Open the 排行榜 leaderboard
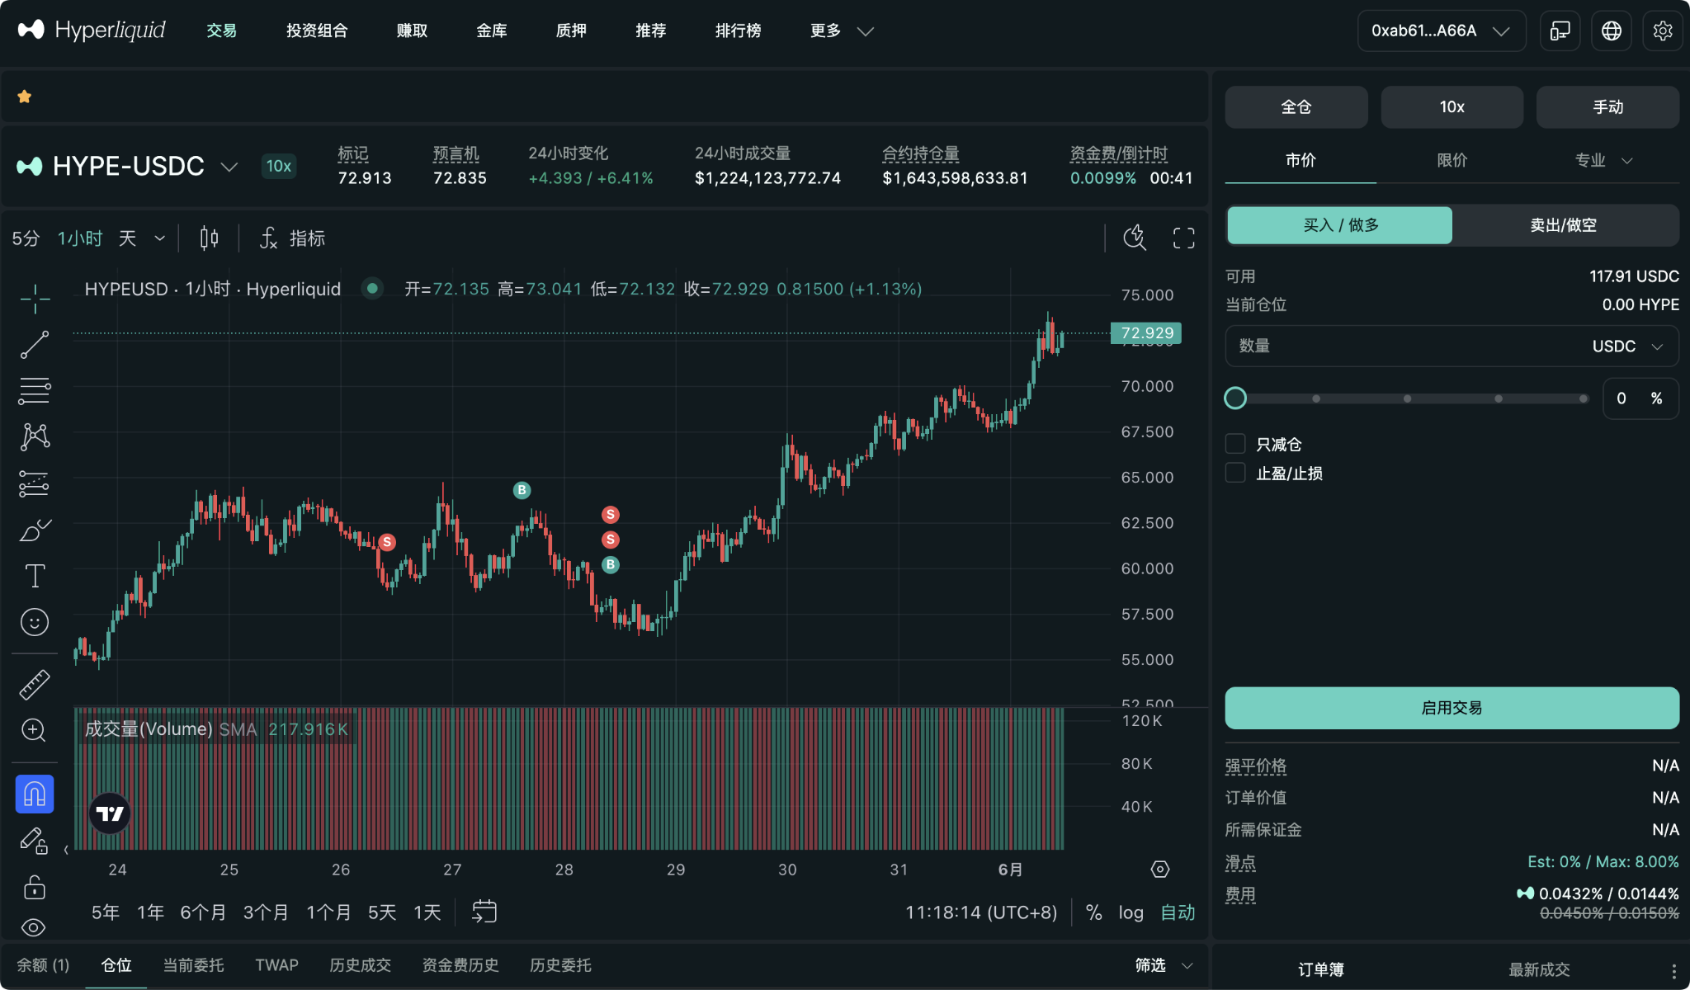Image resolution: width=1690 pixels, height=990 pixels. pos(739,31)
